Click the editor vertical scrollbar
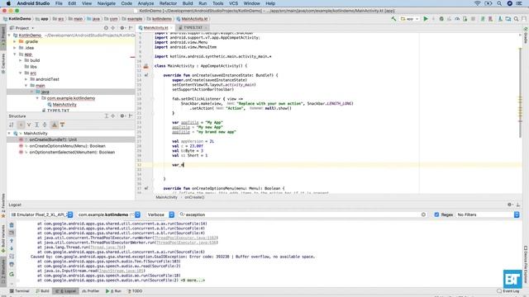529x297 pixels. [x=520, y=92]
